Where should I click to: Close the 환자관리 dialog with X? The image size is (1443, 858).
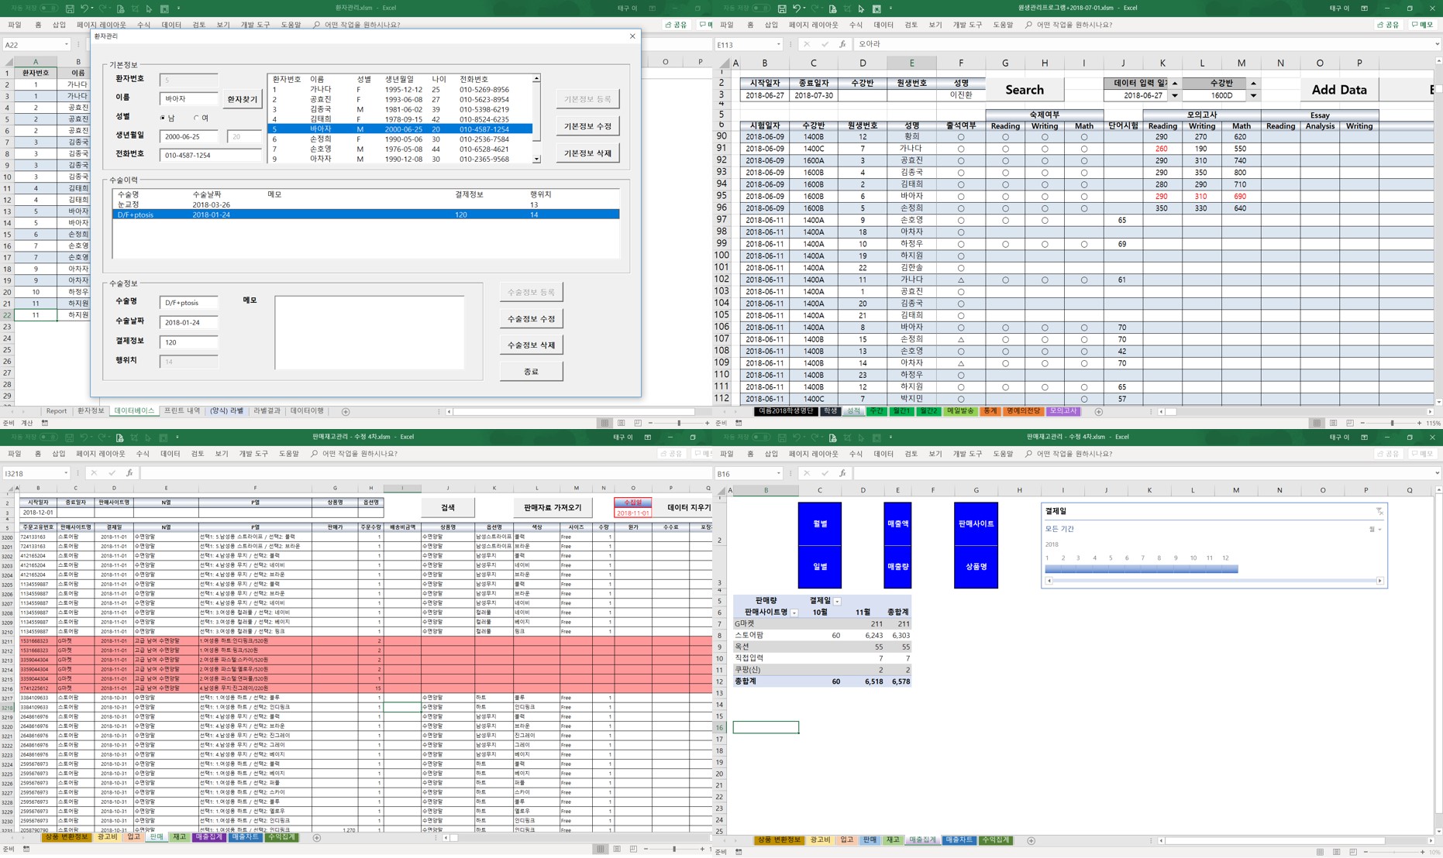[632, 36]
